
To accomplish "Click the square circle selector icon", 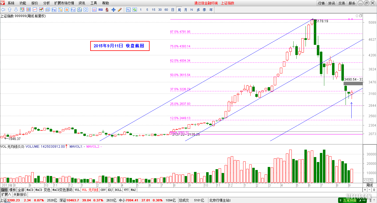I will tap(86, 10).
